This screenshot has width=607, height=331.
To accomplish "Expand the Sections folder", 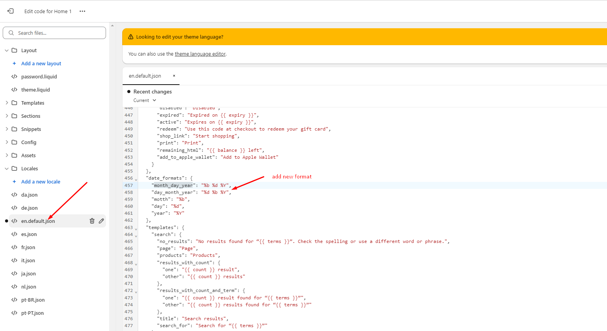I will click(7, 116).
